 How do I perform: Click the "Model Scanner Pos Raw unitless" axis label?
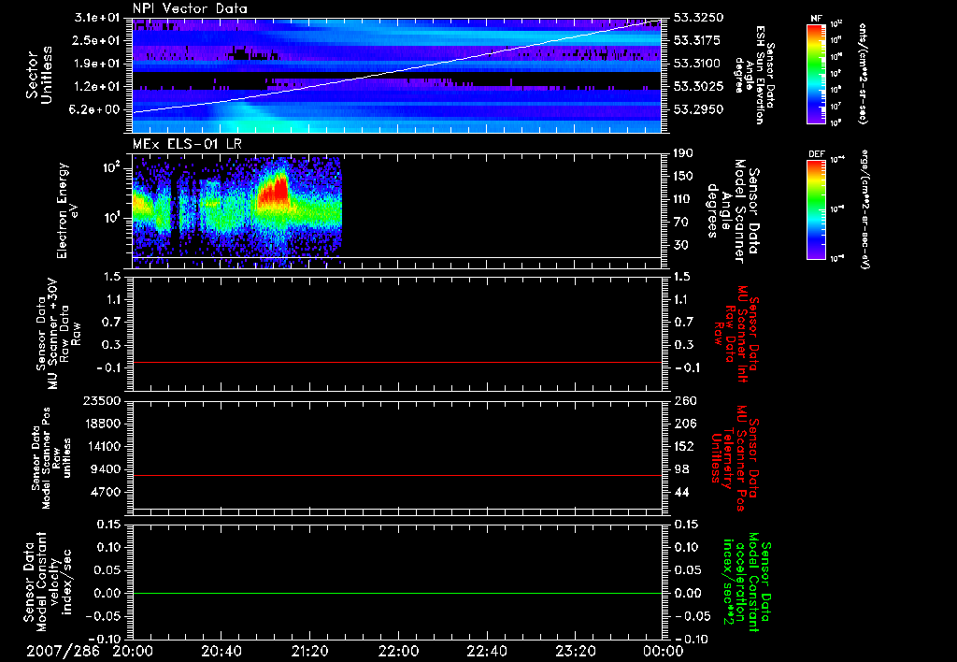[51, 458]
